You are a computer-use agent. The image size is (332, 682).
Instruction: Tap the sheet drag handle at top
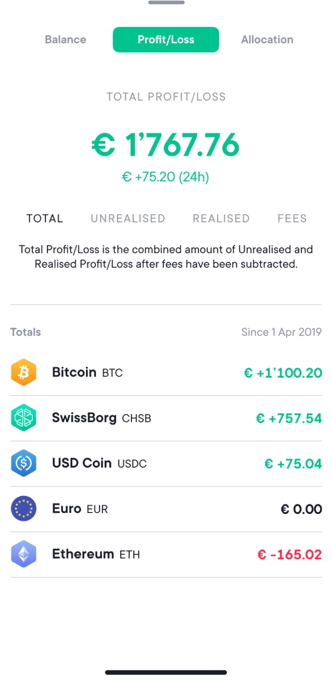coord(166,3)
